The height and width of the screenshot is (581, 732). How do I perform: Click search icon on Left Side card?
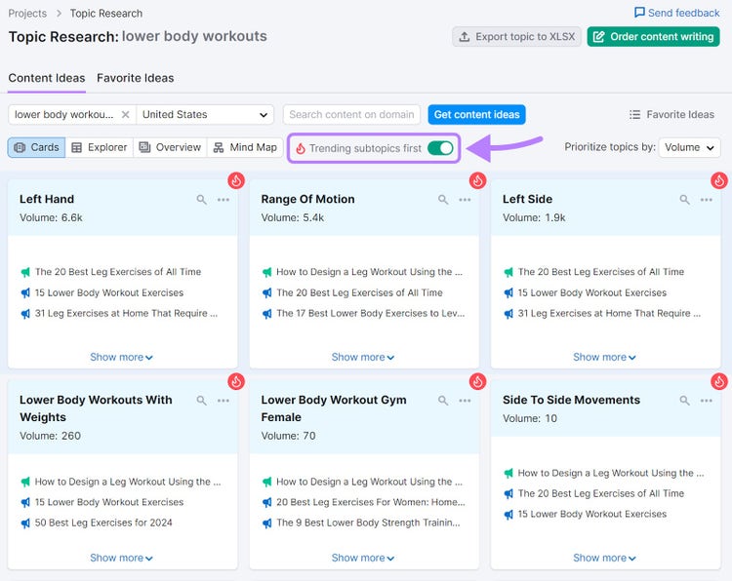(684, 200)
